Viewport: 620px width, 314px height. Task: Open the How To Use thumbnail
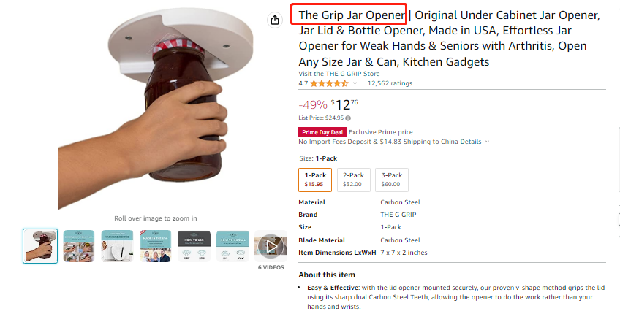point(194,246)
